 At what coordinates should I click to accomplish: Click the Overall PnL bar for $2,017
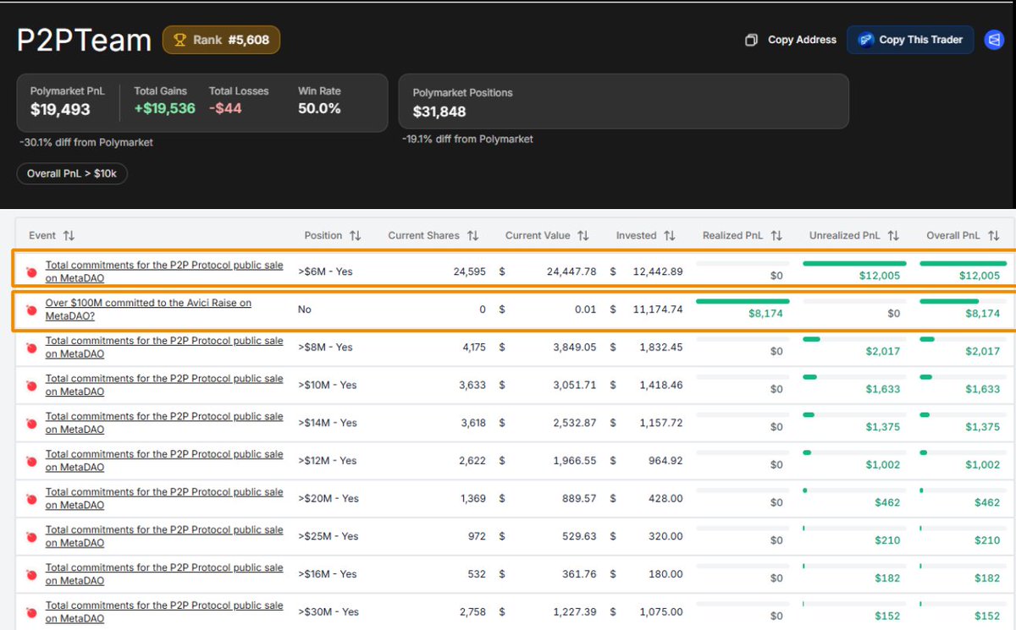[927, 339]
